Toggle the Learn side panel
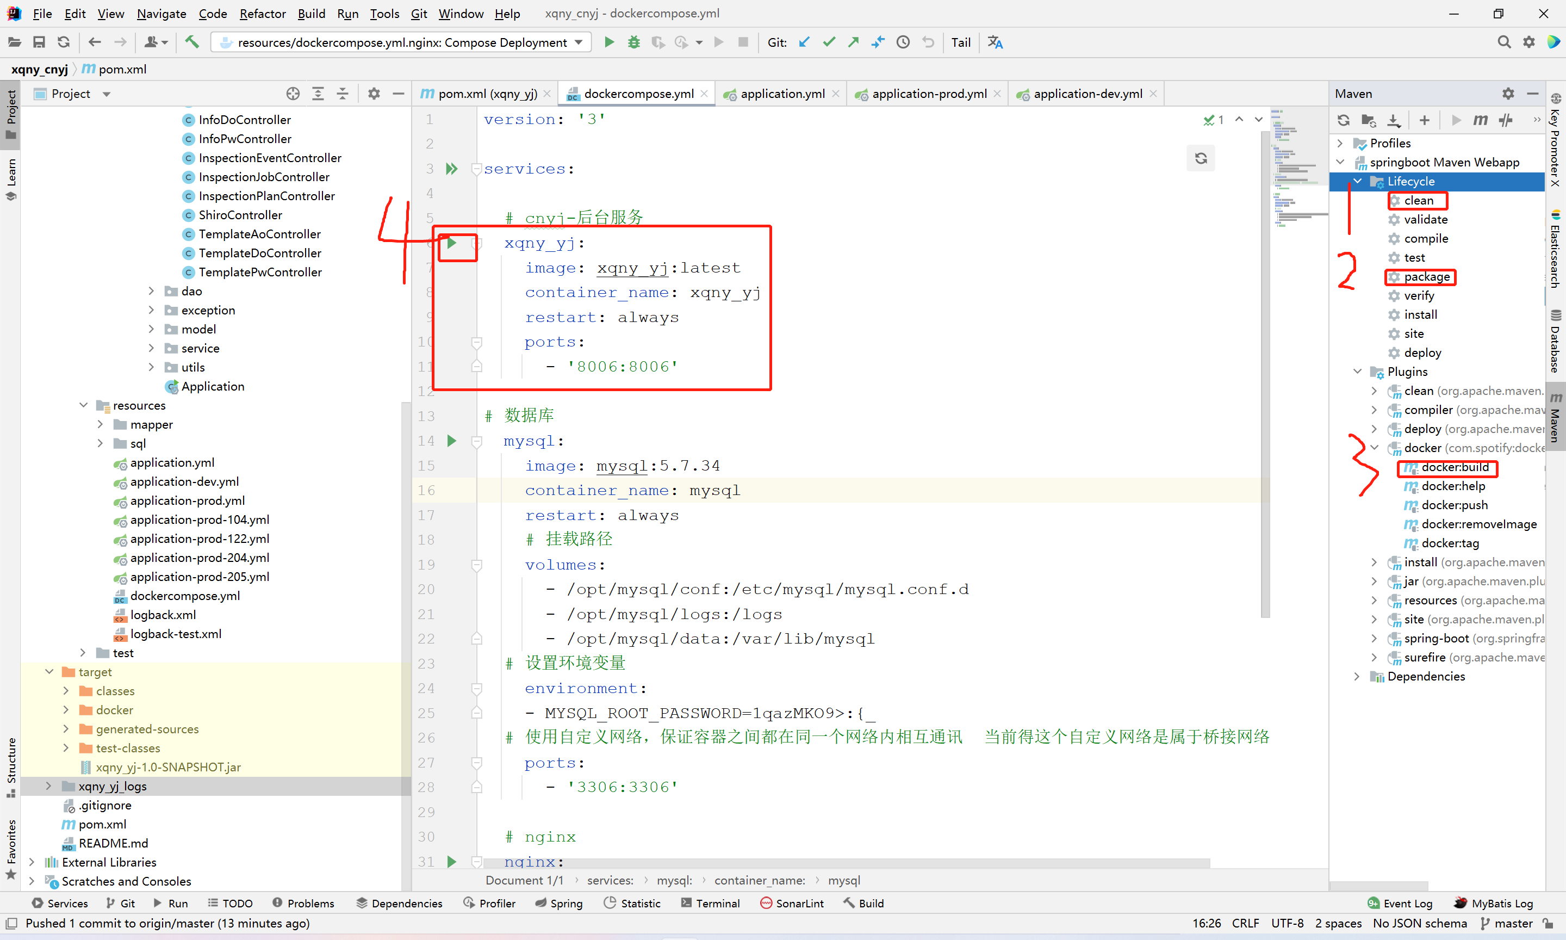This screenshot has width=1566, height=940. pyautogui.click(x=11, y=180)
